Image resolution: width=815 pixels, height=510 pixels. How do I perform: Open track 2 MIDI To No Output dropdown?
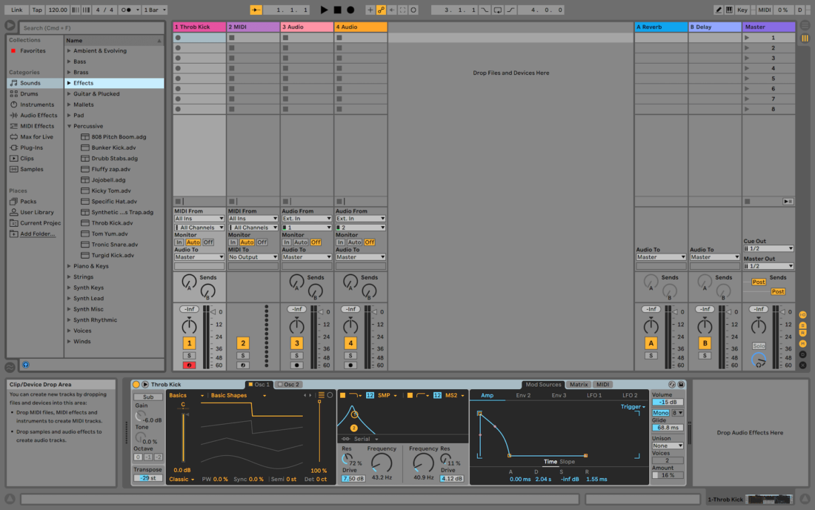click(253, 257)
